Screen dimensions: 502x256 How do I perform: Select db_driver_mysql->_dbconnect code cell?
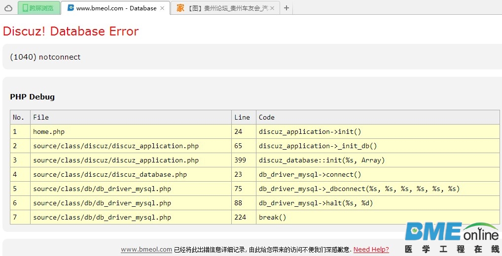(378, 189)
